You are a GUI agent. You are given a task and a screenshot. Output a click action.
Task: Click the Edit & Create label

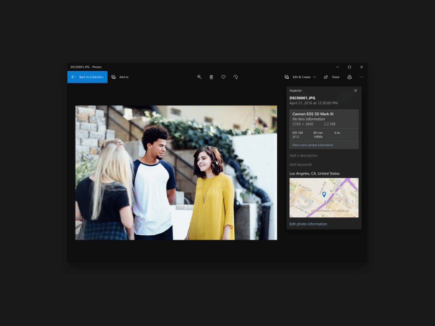302,77
